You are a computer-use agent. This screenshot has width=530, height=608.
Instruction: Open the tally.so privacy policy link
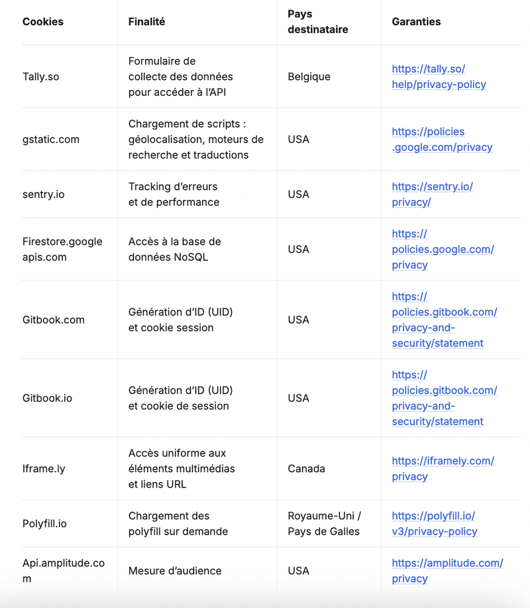(439, 77)
